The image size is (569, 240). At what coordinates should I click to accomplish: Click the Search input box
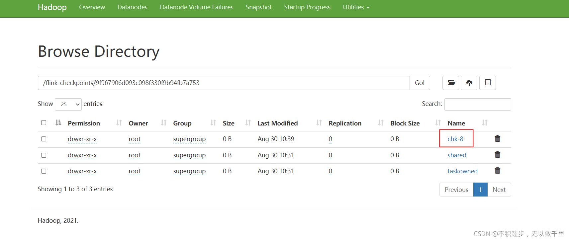point(478,104)
